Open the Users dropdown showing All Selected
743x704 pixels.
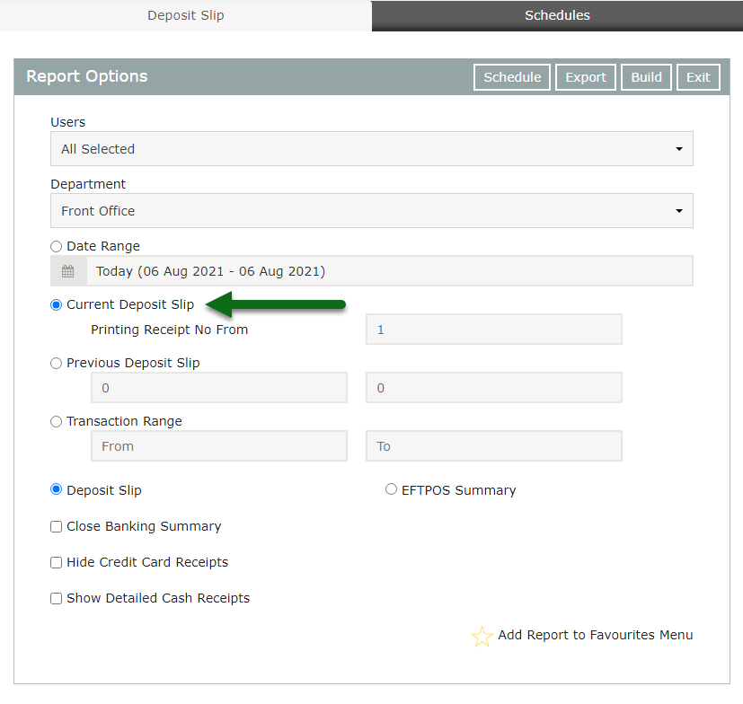click(x=372, y=149)
